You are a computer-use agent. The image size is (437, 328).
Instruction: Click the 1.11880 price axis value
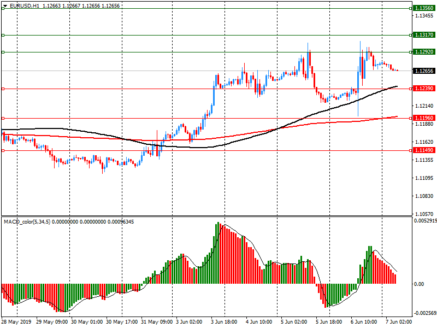(424, 124)
